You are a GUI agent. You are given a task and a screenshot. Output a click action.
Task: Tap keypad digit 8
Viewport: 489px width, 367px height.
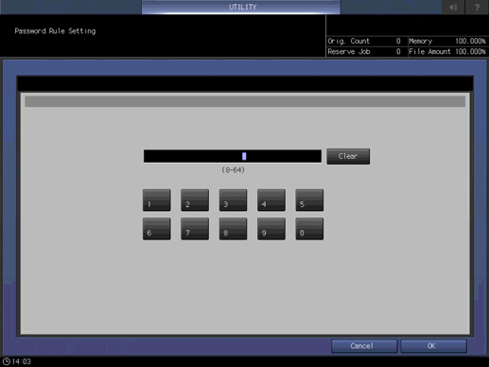(233, 229)
